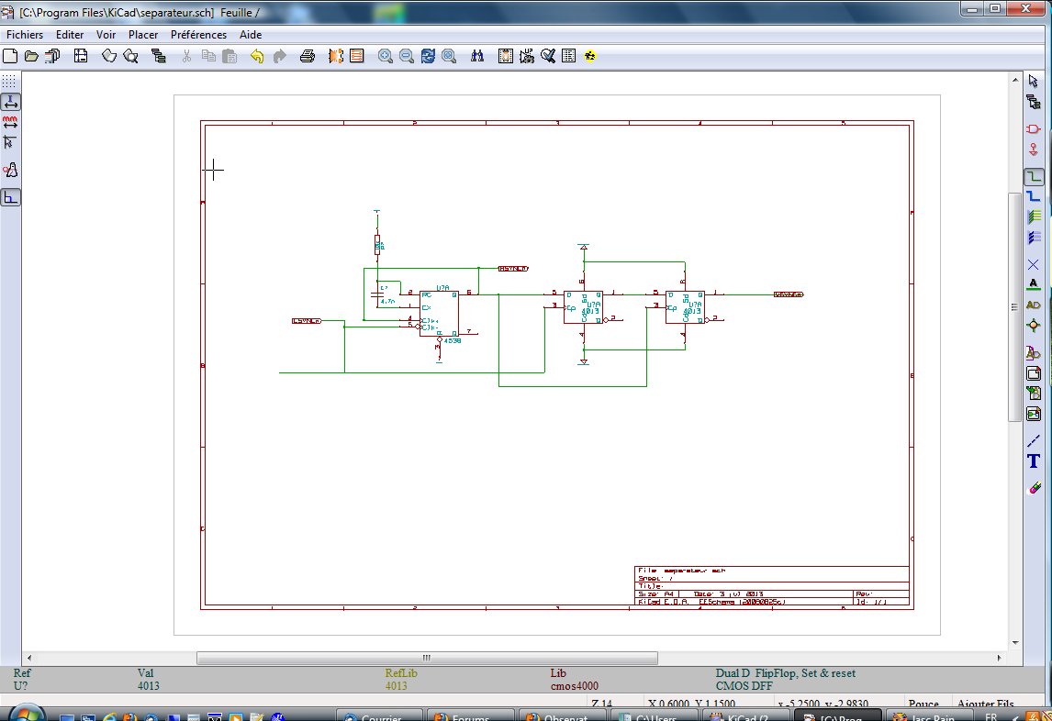Zoom out with the minus magnifier

pos(407,56)
